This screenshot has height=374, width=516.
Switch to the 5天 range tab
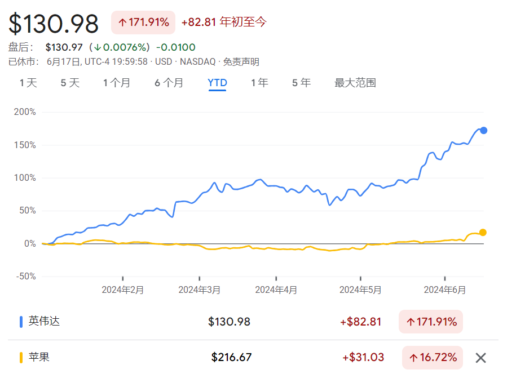[x=70, y=83]
